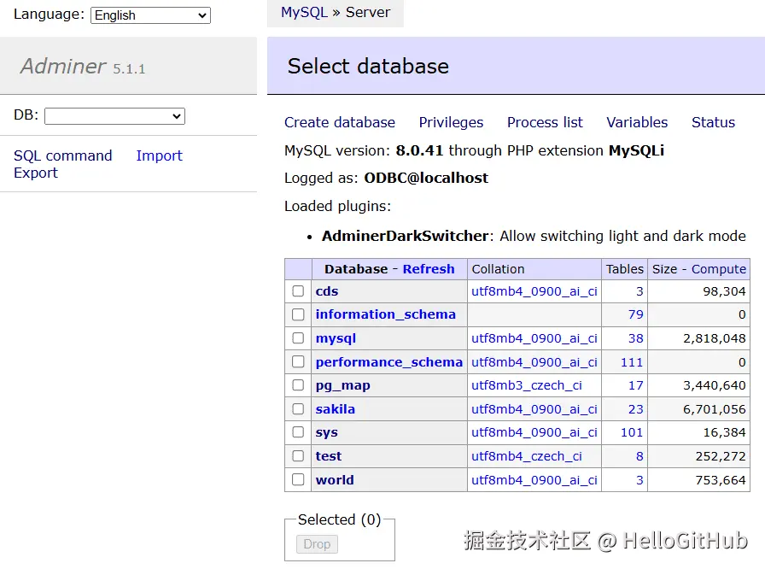The height and width of the screenshot is (569, 765).
Task: Open the test database
Action: (329, 455)
